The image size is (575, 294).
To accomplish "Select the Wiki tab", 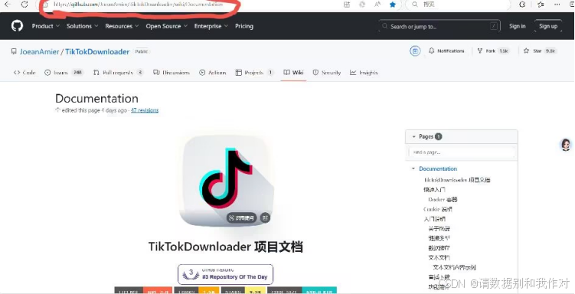I will tap(293, 73).
